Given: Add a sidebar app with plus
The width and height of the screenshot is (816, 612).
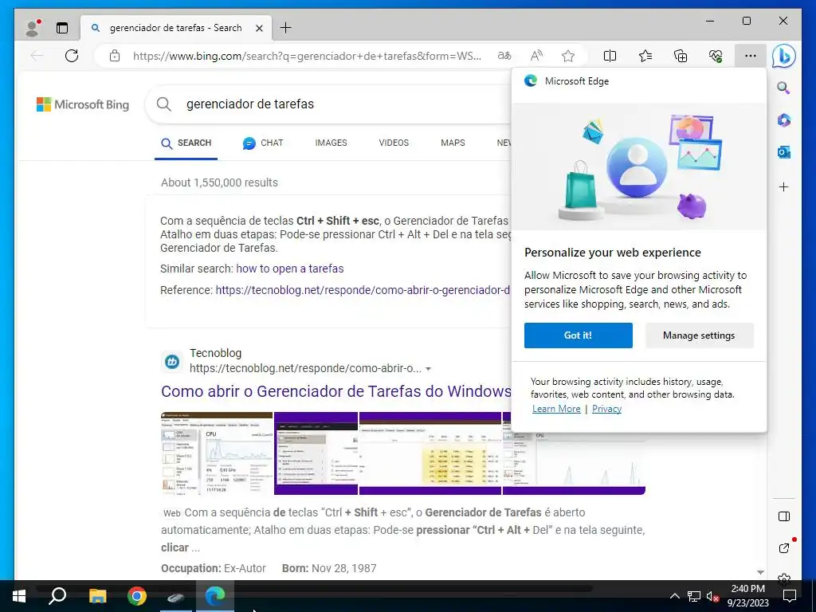Looking at the screenshot, I should (x=784, y=186).
